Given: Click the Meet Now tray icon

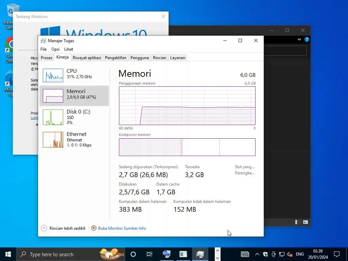Looking at the screenshot, I should click(274, 254).
